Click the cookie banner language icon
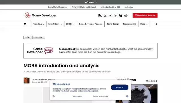The image size is (181, 103). [x=127, y=96]
